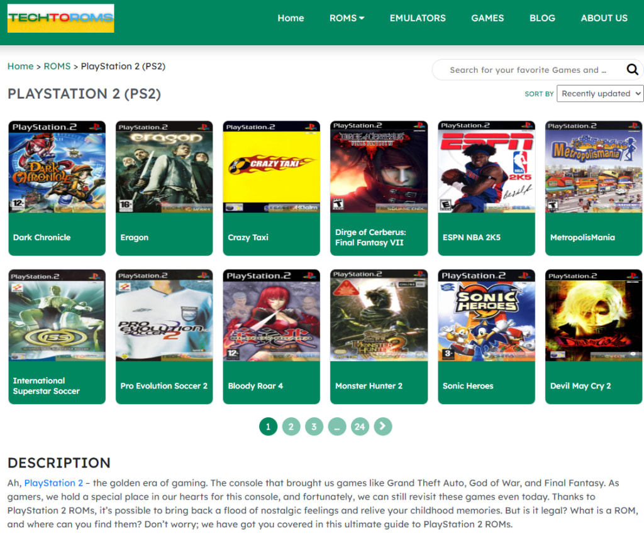The width and height of the screenshot is (644, 536).
Task: Click the pagination ellipsis button
Action: [337, 427]
